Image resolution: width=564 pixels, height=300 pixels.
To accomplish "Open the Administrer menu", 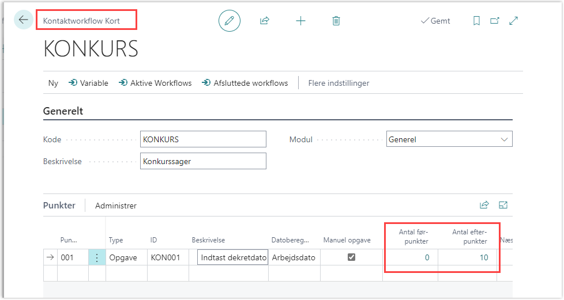I will pos(116,206).
